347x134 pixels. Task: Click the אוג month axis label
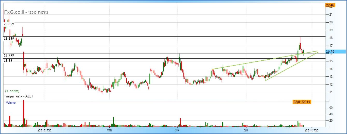click(x=178, y=130)
